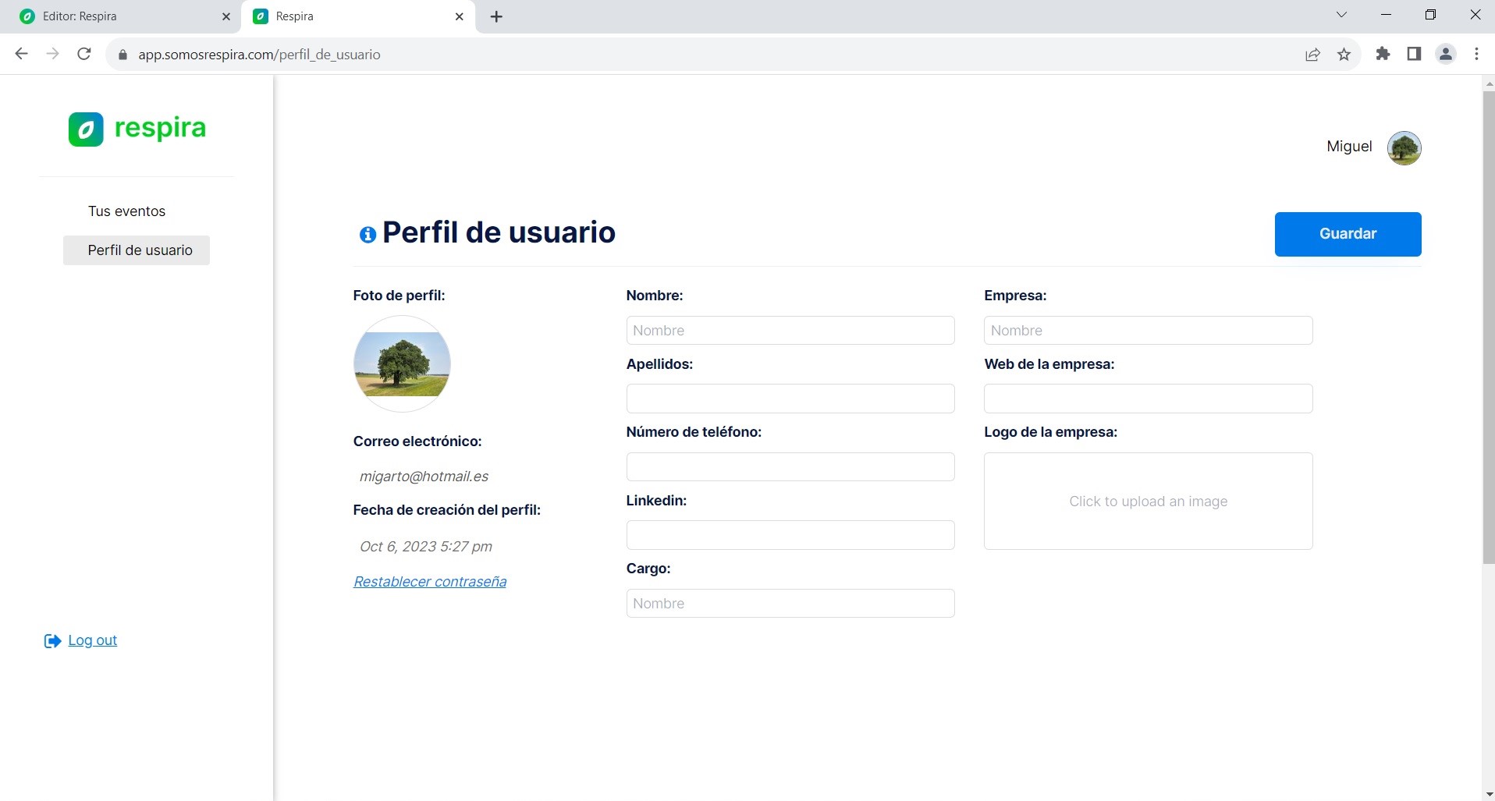Image resolution: width=1495 pixels, height=801 pixels.
Task: Restore down the browser window
Action: pos(1430,15)
